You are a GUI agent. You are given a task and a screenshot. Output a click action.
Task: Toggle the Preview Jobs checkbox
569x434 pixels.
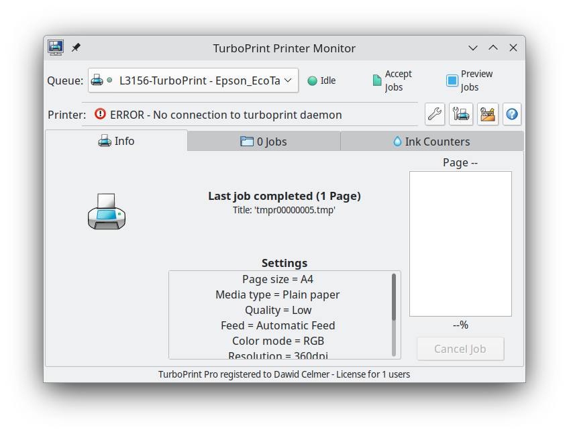pyautogui.click(x=452, y=80)
